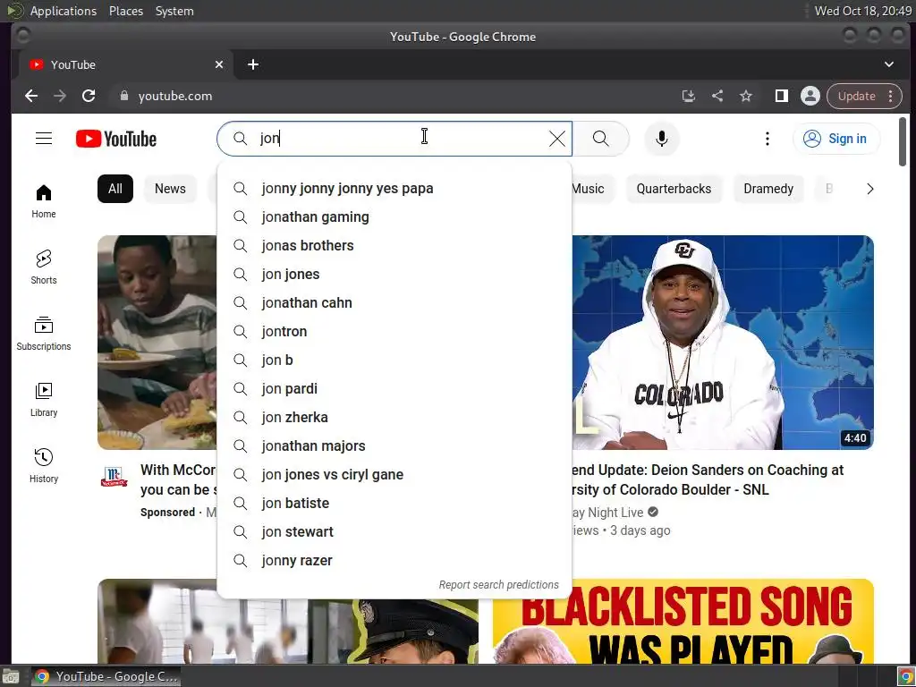Open the BLACKLISTED SONG video thumbnail
This screenshot has width=916, height=687.
click(x=683, y=621)
